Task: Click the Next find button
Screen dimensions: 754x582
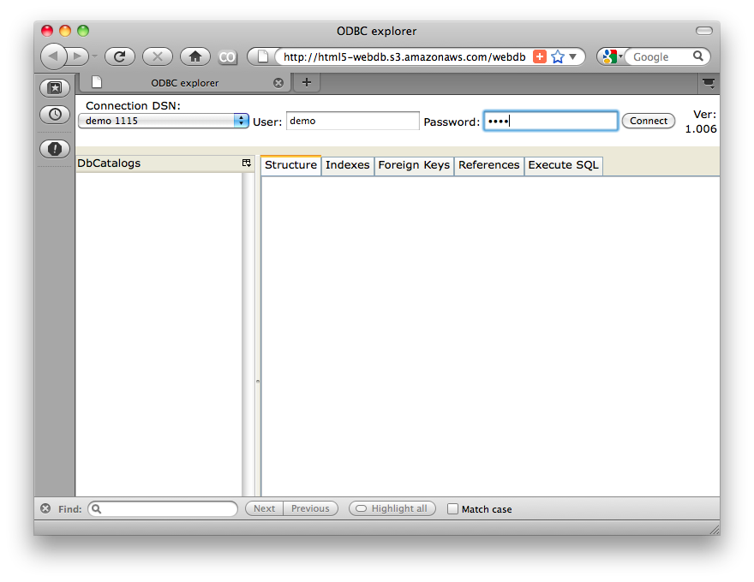Action: (264, 508)
